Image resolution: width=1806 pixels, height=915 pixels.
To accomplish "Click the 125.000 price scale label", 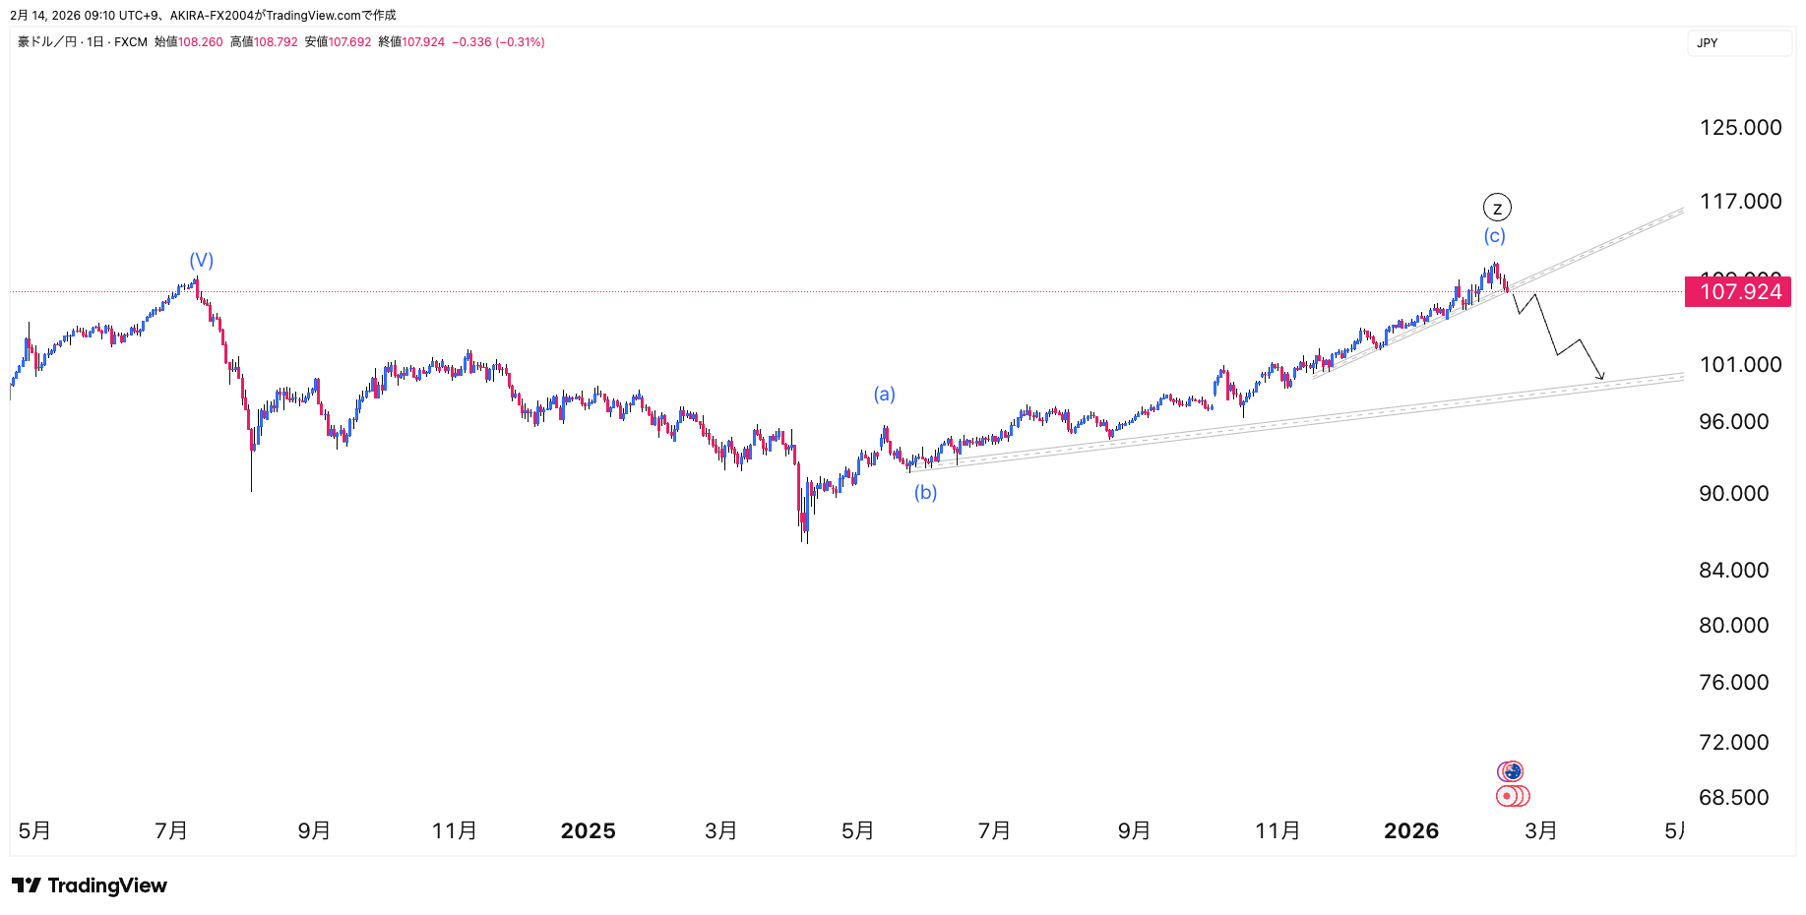I will pos(1740,128).
